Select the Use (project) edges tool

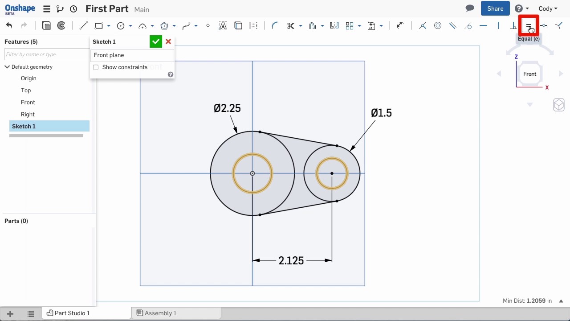click(238, 26)
